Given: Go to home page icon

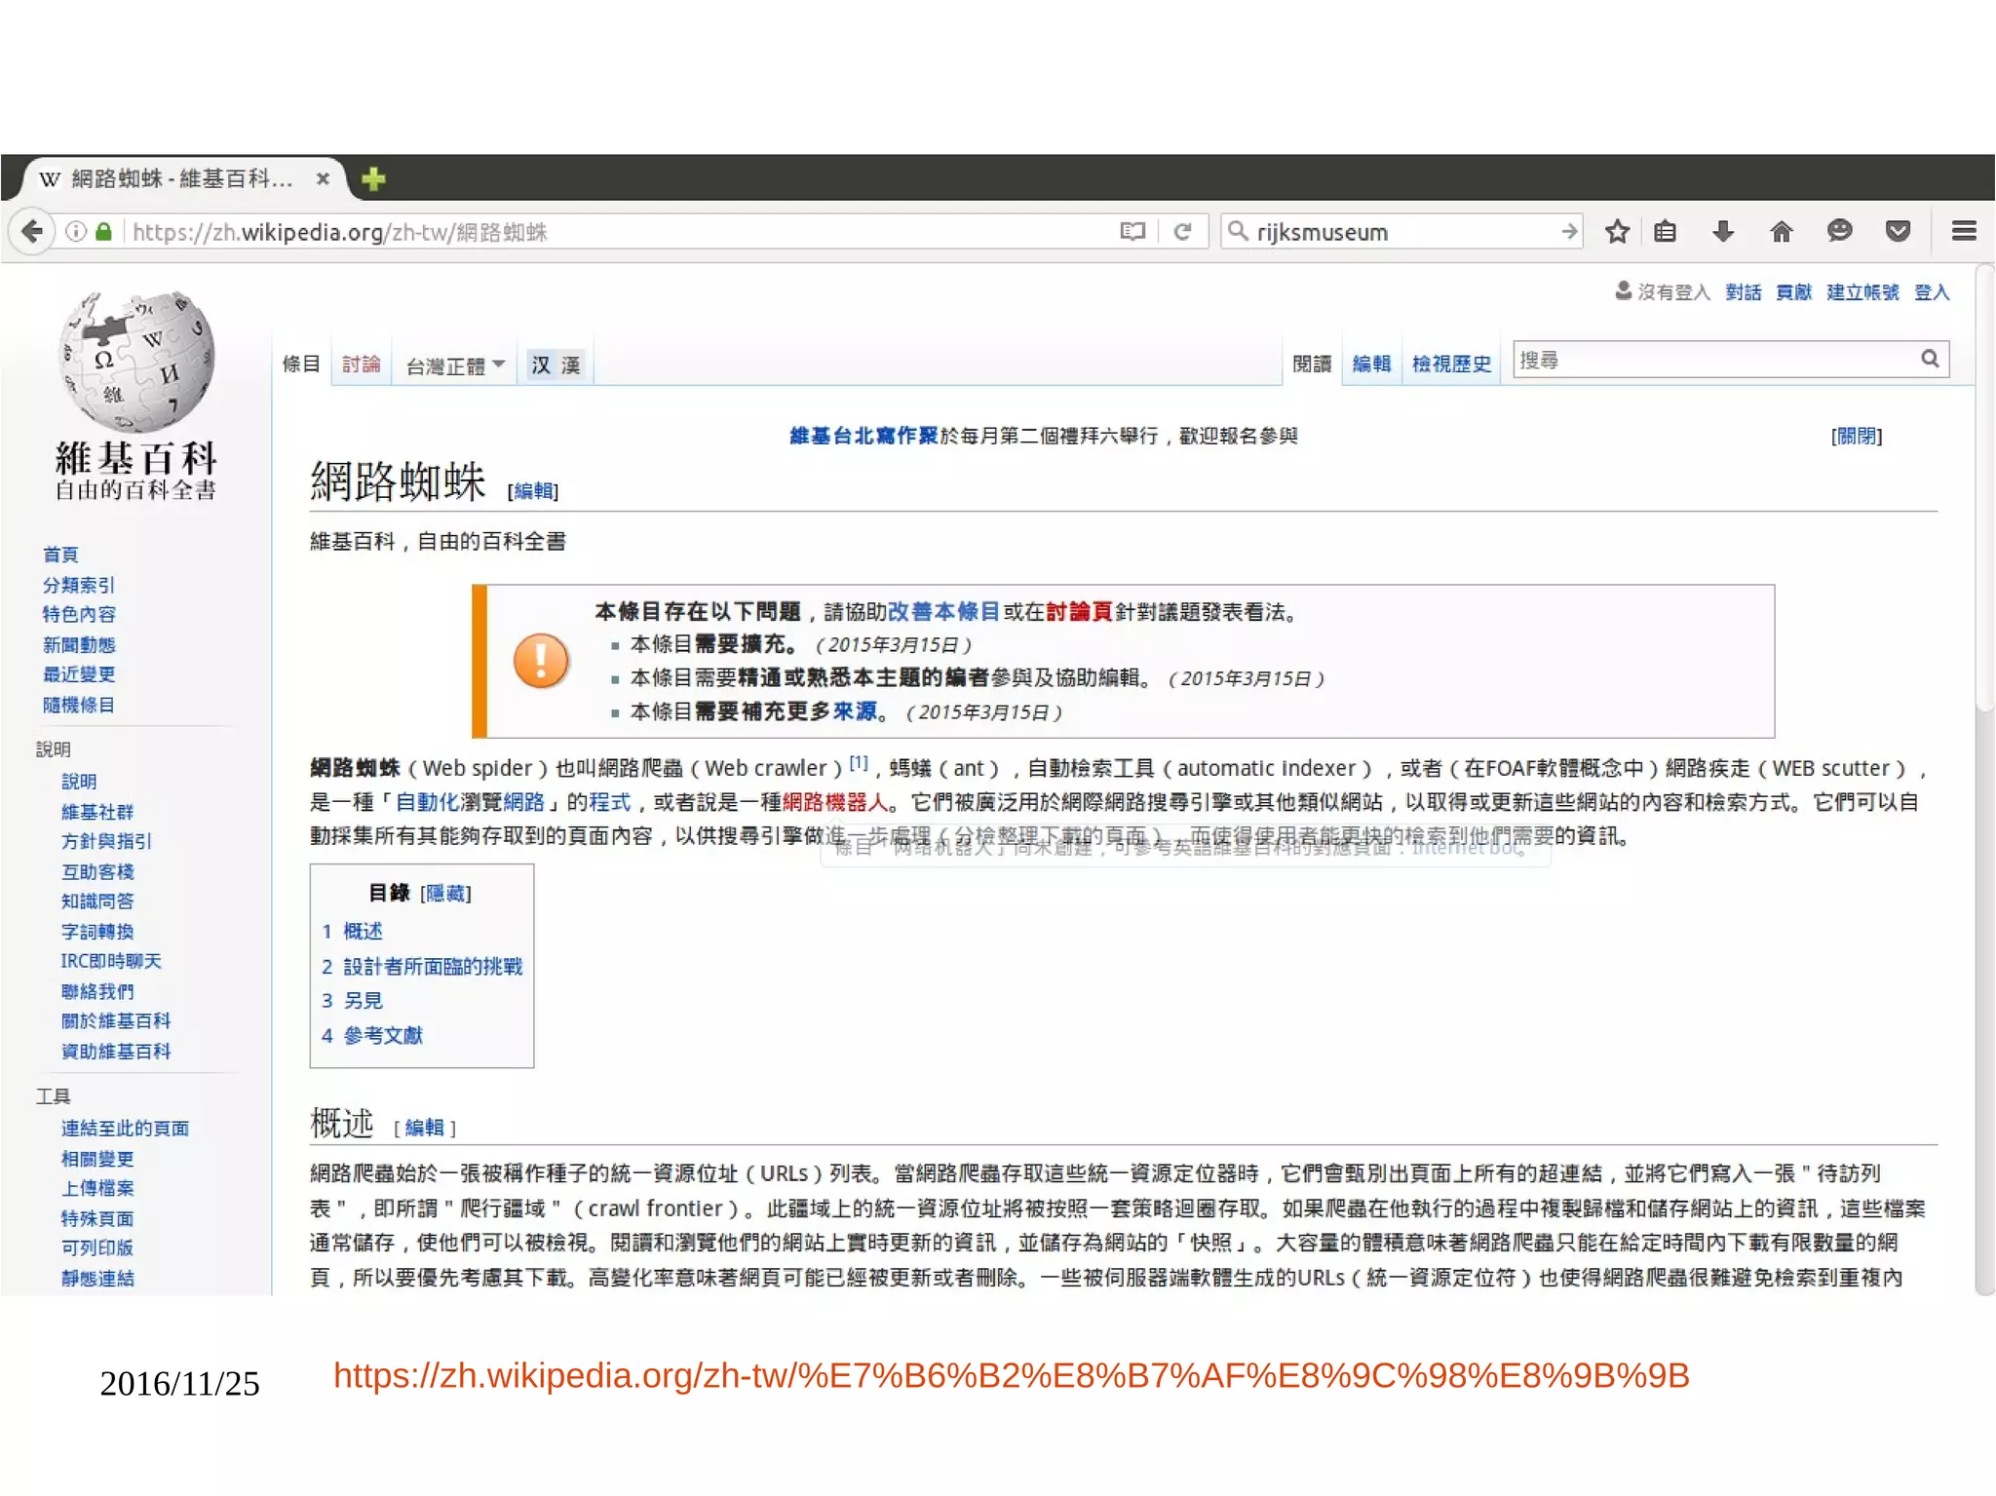Looking at the screenshot, I should [1781, 232].
